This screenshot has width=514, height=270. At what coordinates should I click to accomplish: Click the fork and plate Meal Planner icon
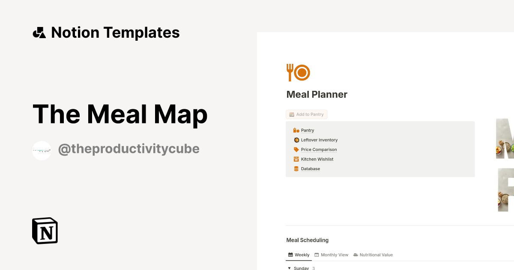[298, 72]
